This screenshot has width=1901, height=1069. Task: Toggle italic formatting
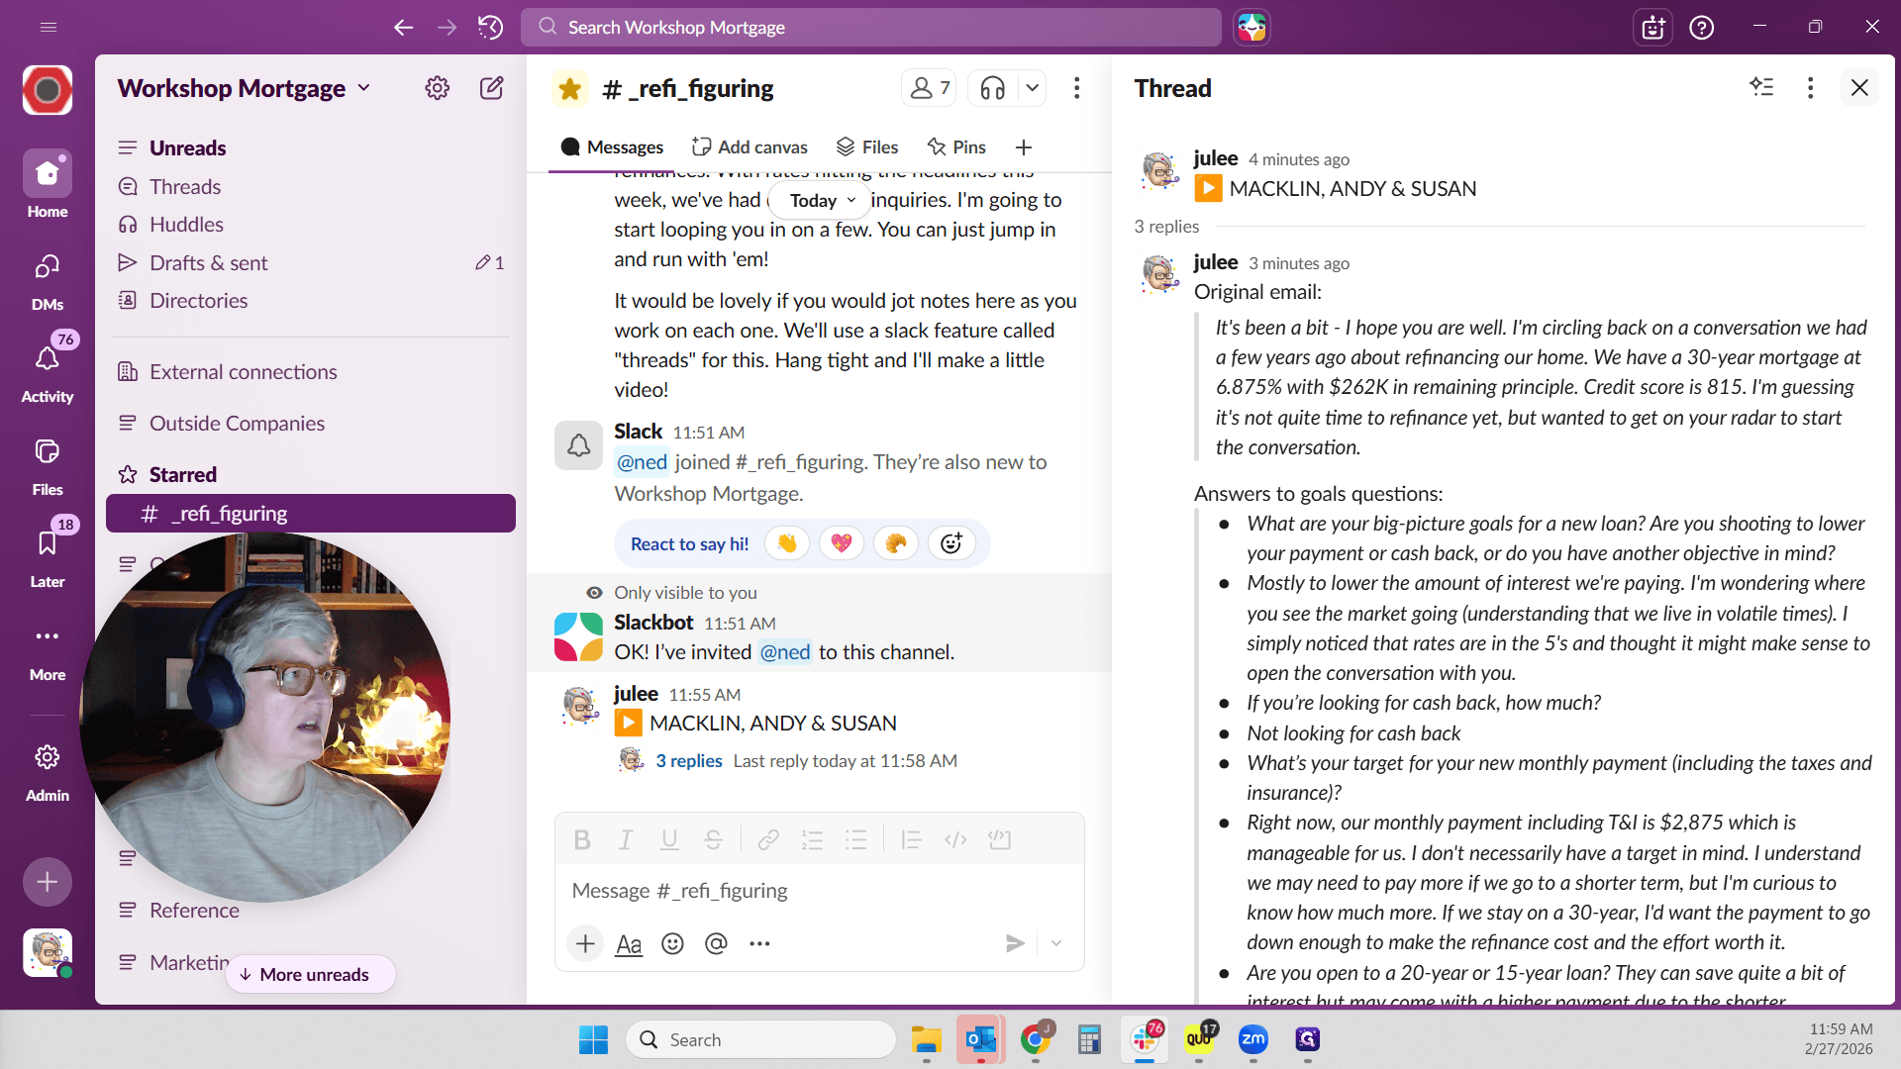tap(626, 840)
